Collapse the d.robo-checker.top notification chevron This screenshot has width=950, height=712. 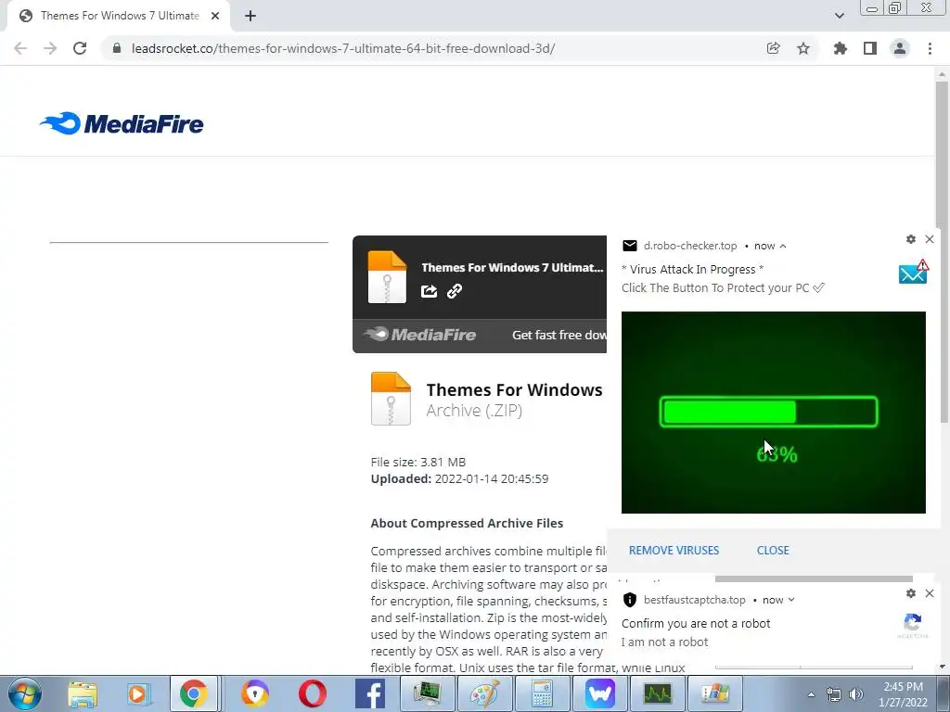783,246
